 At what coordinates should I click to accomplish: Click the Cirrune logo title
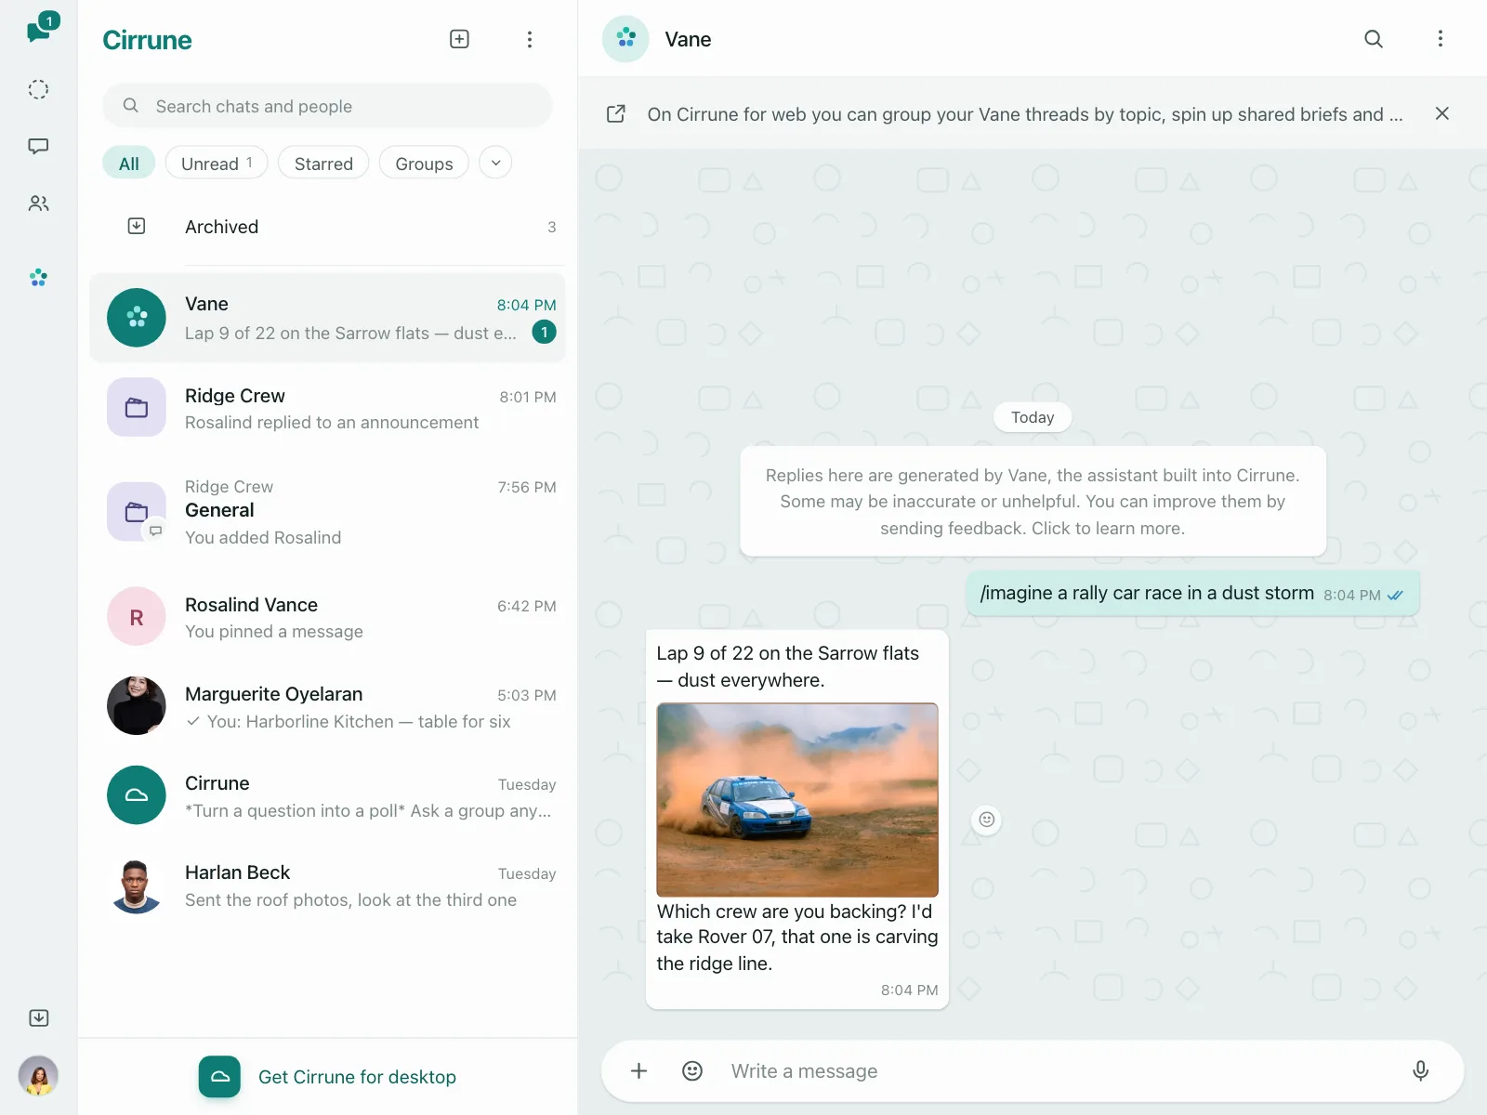pyautogui.click(x=147, y=40)
